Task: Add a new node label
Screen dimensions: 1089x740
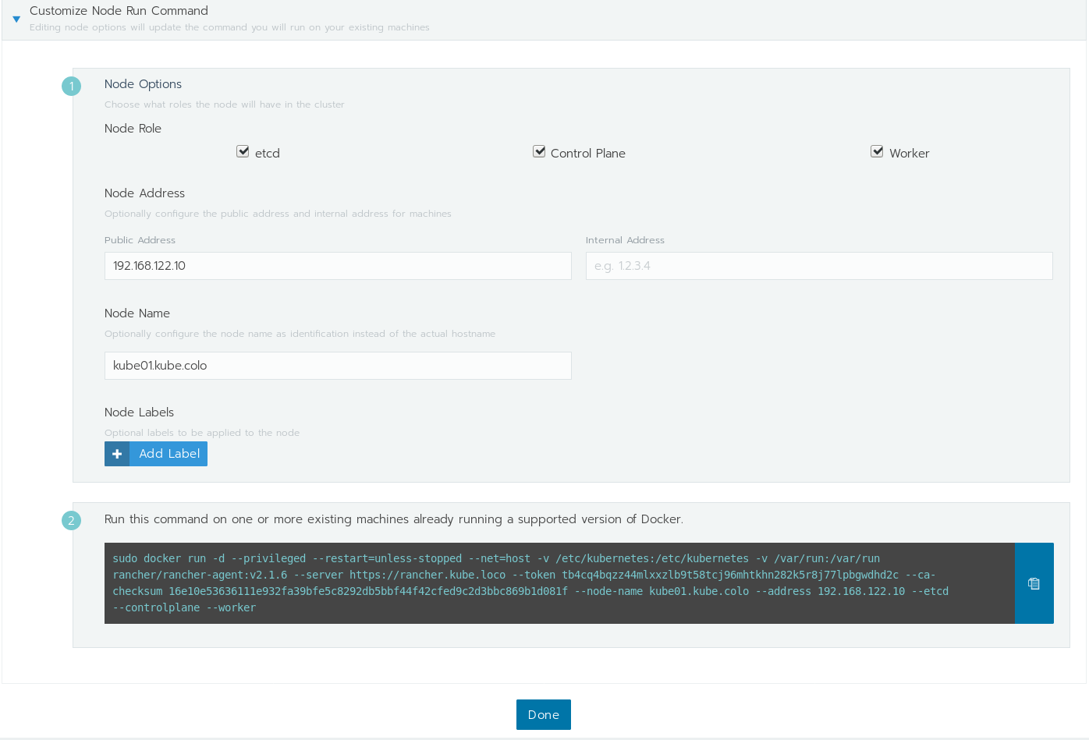Action: point(156,454)
